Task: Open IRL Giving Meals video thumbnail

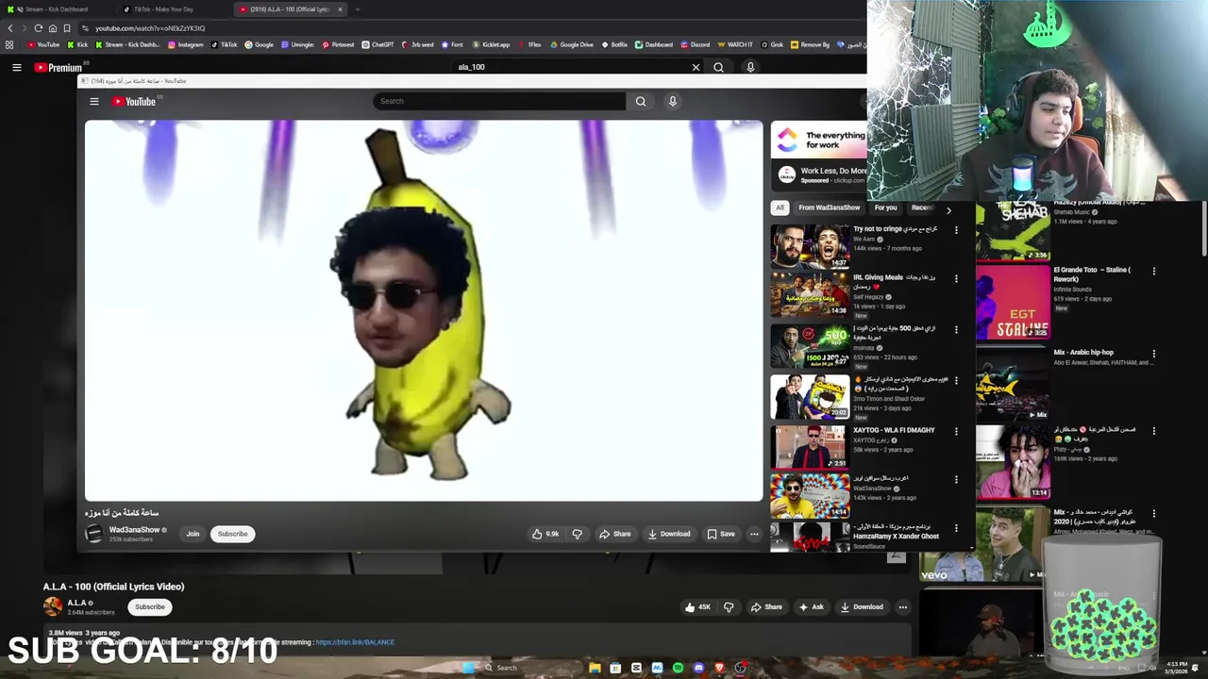Action: pyautogui.click(x=810, y=295)
